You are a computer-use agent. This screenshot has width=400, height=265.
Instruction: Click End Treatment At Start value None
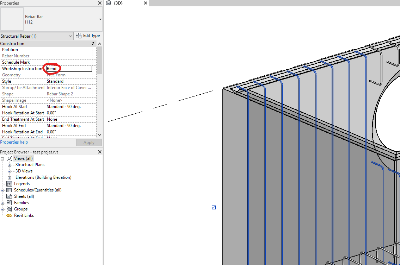click(69, 119)
